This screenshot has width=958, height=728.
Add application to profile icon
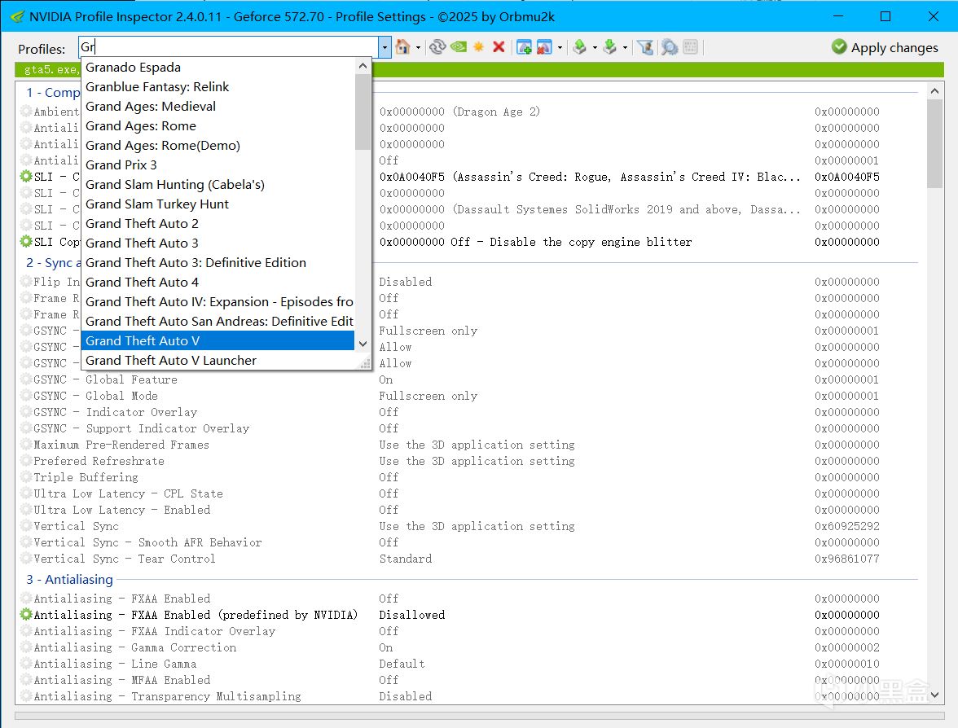pyautogui.click(x=524, y=47)
